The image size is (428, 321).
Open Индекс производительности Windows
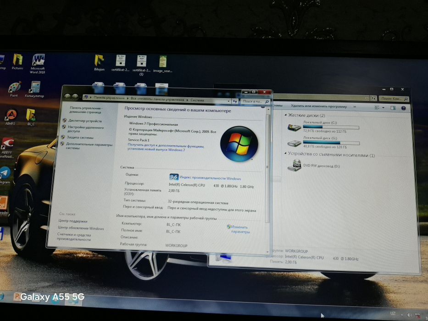click(210, 178)
